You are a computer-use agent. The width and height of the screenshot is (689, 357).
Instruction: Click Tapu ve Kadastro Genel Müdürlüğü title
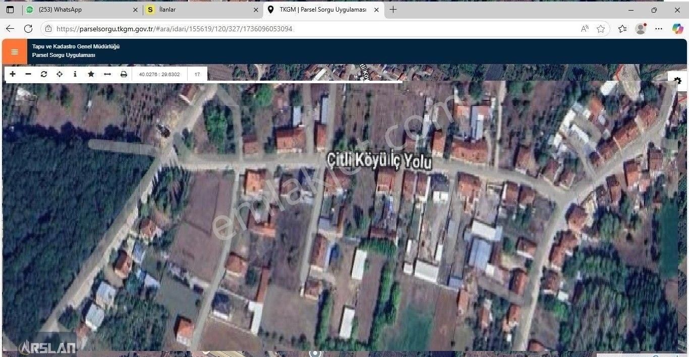76,46
